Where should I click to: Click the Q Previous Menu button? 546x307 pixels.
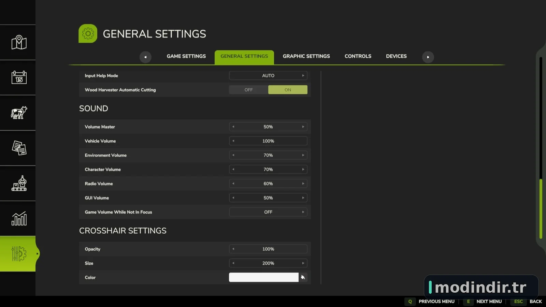coord(430,302)
